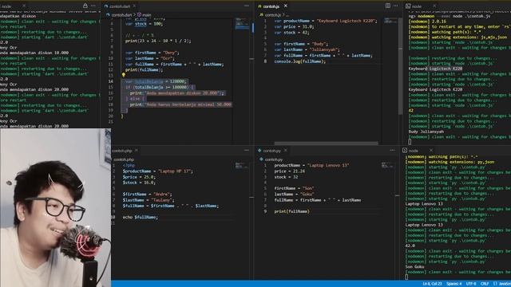Click the vertical scrollbar of contoh.js editor
The image size is (511, 287).
coord(401,67)
